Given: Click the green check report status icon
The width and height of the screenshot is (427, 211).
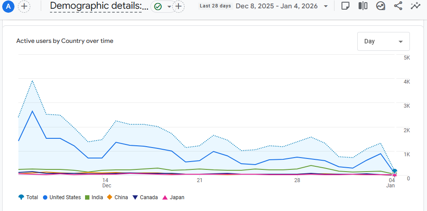Looking at the screenshot, I should click(x=158, y=7).
